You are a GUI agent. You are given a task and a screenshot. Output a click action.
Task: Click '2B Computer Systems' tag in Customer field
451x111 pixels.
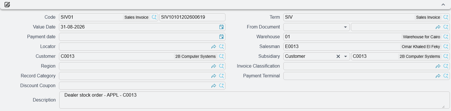pyautogui.click(x=196, y=56)
